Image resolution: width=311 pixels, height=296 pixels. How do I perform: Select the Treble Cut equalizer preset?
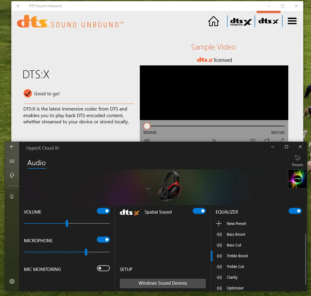coord(259,266)
